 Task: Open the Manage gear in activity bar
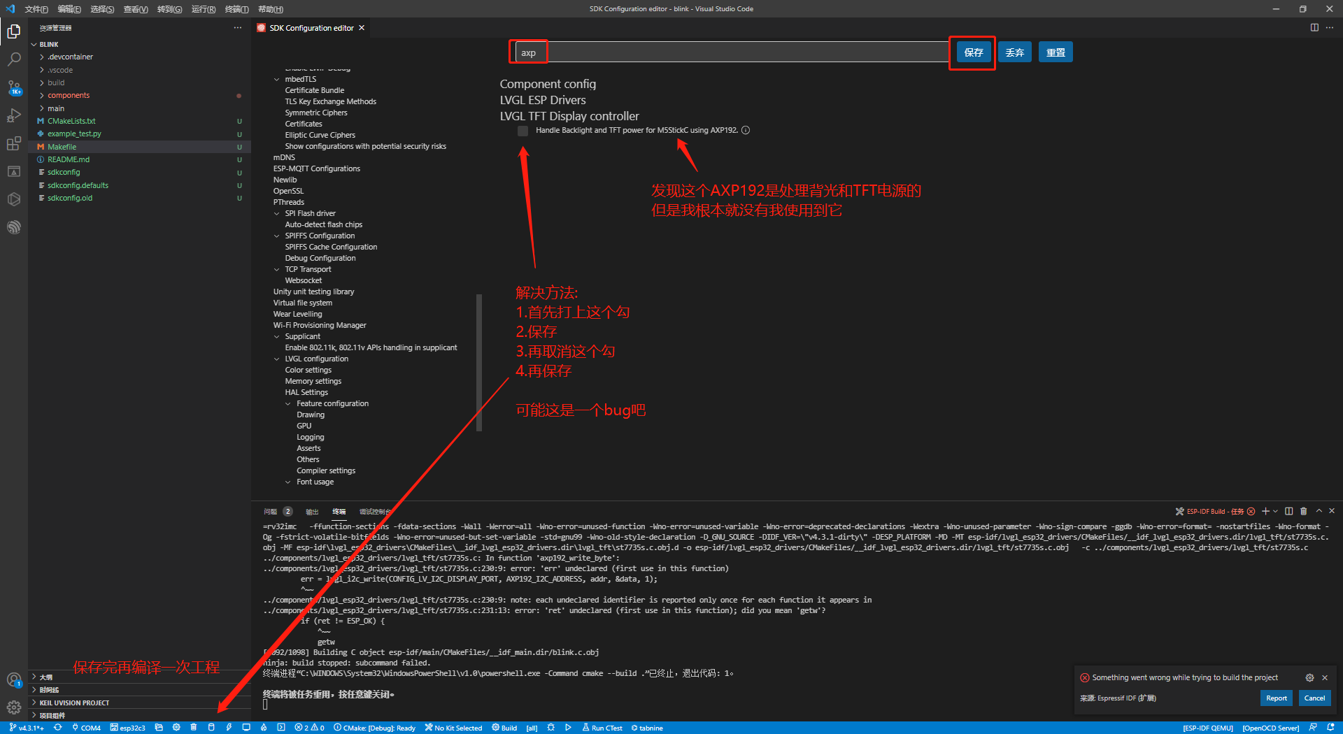[x=14, y=707]
